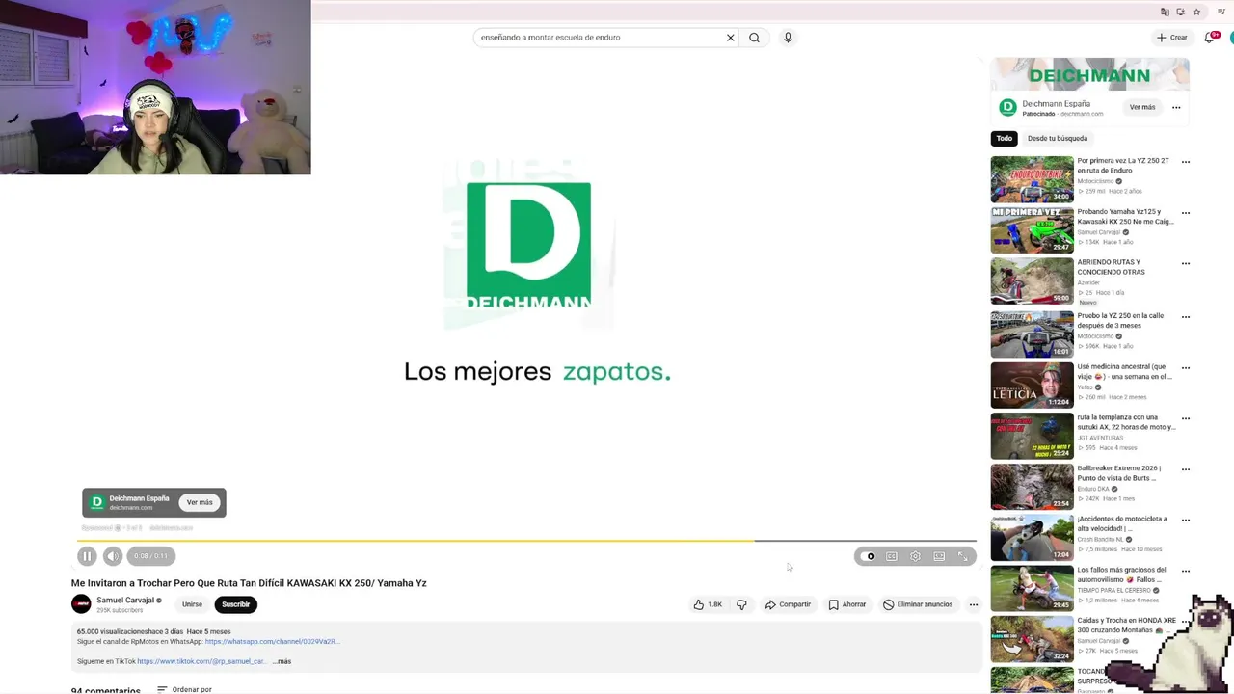Toggle the autoplay switch in player
Viewport: 1234px width, 694px height.
870,556
